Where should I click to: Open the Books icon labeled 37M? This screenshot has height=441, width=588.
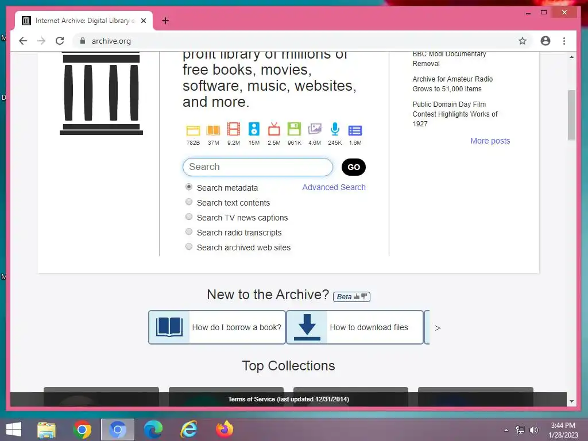[214, 130]
